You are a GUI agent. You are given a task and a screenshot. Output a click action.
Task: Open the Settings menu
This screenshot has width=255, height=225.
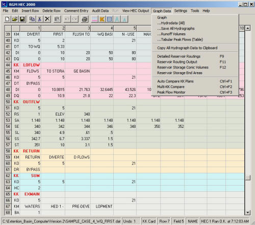pos(181,11)
